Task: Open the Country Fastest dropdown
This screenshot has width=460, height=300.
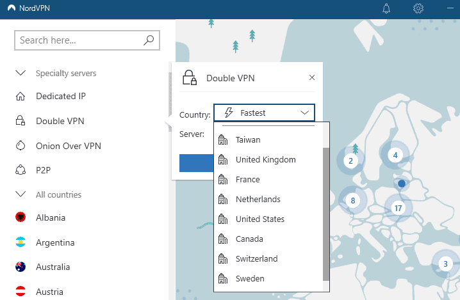Action: pos(264,113)
